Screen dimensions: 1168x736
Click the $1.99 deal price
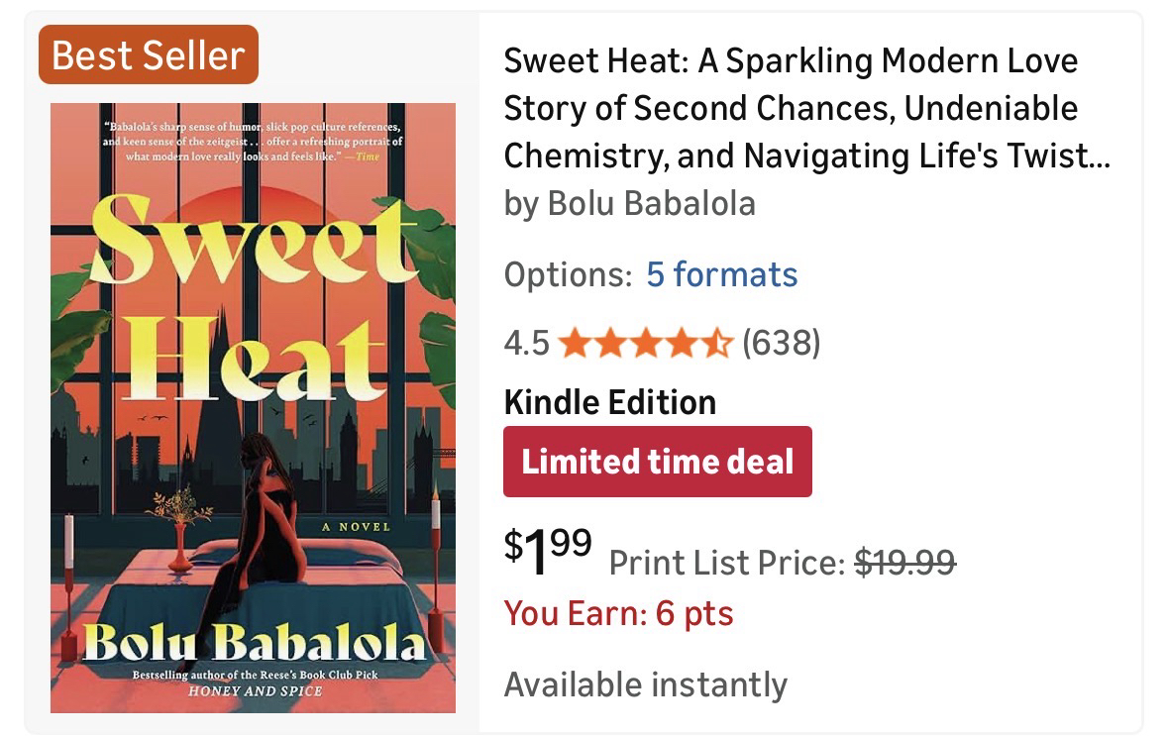[x=548, y=550]
